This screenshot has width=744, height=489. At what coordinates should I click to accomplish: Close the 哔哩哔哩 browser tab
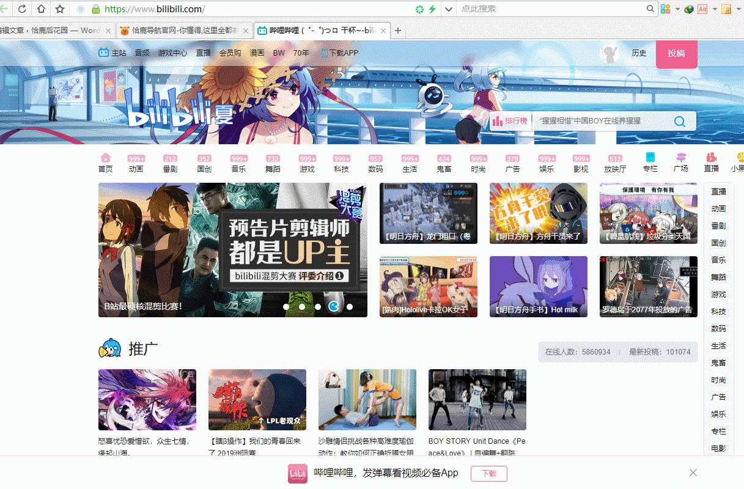[x=384, y=31]
